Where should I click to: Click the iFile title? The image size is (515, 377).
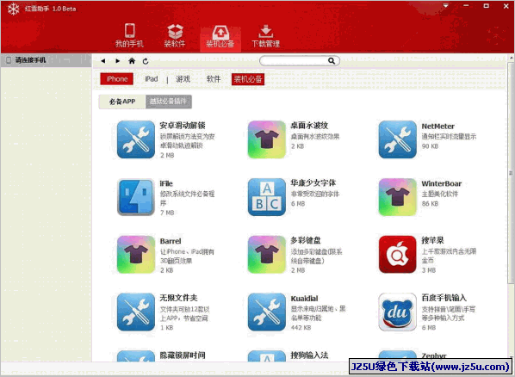166,183
